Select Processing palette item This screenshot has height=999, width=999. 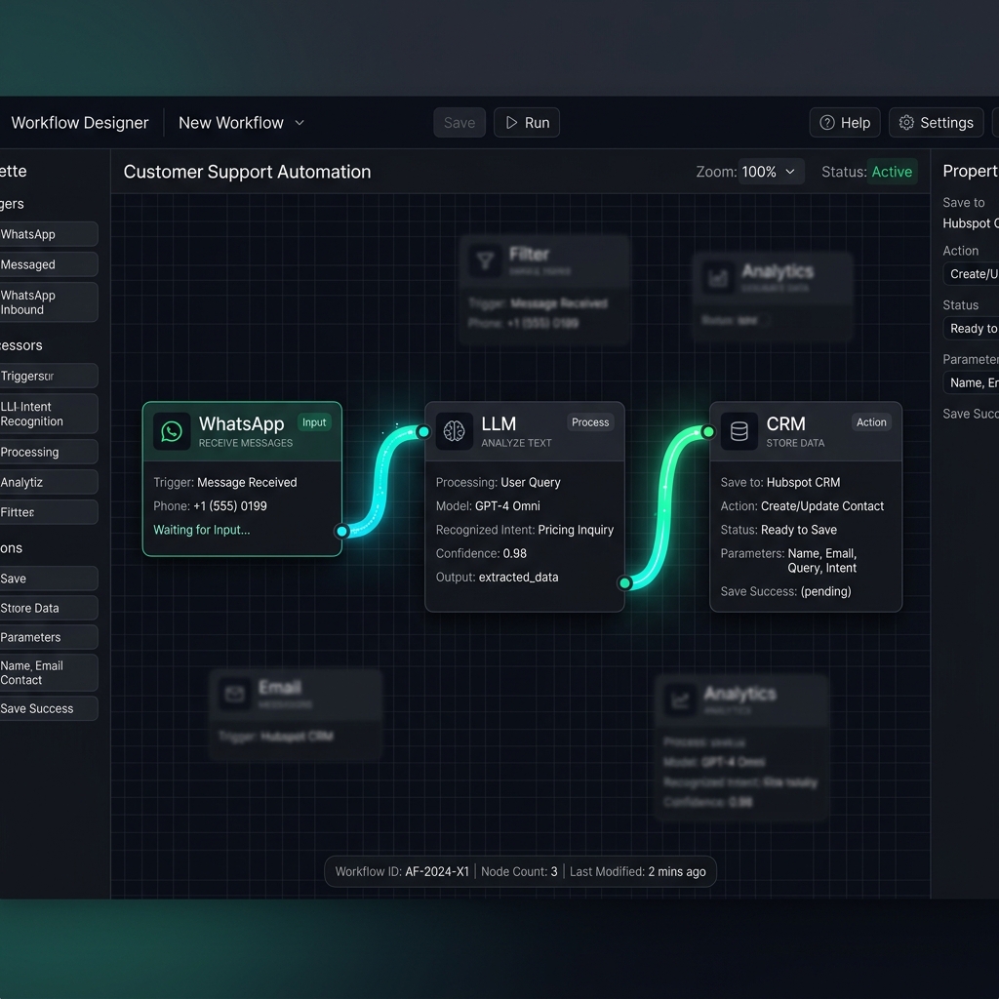click(49, 452)
